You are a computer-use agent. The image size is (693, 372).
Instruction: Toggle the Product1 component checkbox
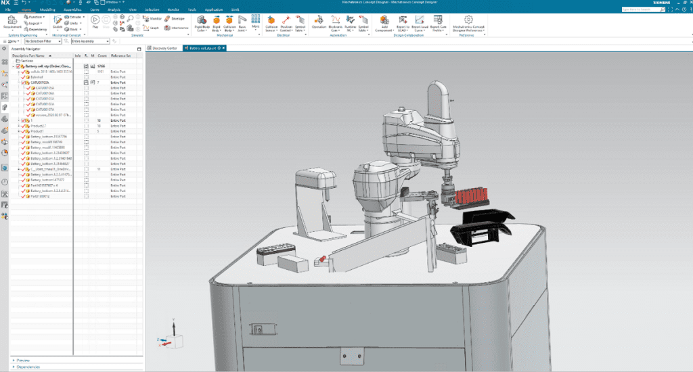pyautogui.click(x=24, y=131)
